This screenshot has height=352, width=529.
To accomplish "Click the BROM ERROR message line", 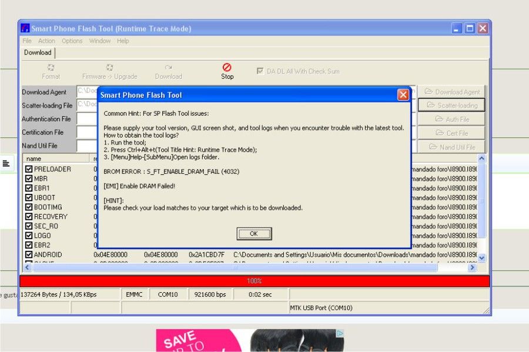I will (x=172, y=171).
